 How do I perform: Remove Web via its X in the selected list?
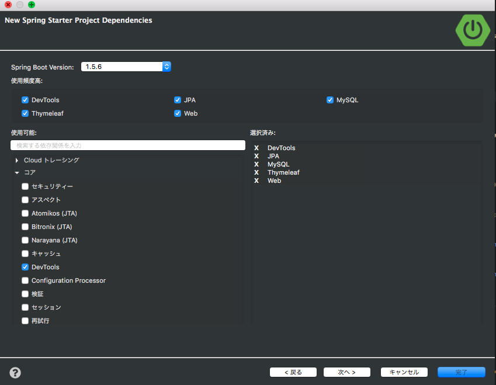[x=256, y=181]
